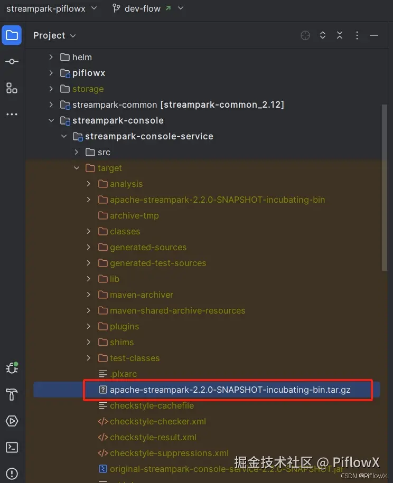Select the checkstyle-cachefile file
This screenshot has width=393, height=483.
[x=146, y=406]
